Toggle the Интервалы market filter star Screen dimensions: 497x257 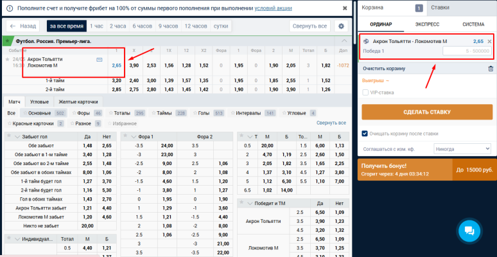(x=232, y=113)
